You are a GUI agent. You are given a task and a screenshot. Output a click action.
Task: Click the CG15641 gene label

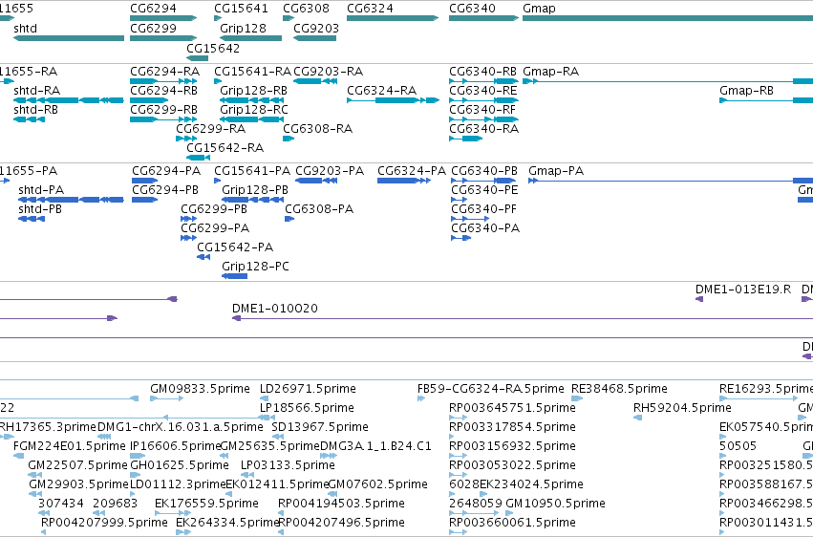[241, 9]
